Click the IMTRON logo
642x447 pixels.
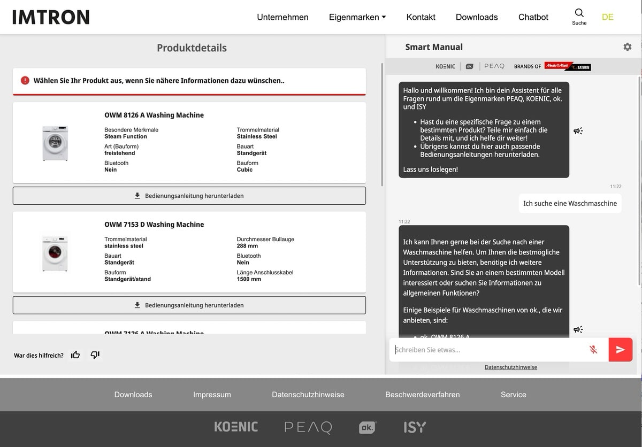click(51, 17)
